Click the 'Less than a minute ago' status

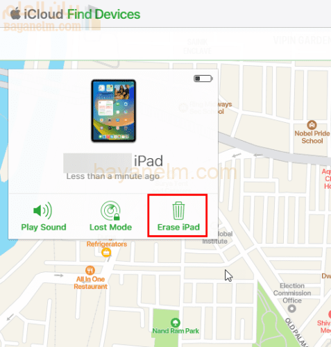pyautogui.click(x=113, y=176)
